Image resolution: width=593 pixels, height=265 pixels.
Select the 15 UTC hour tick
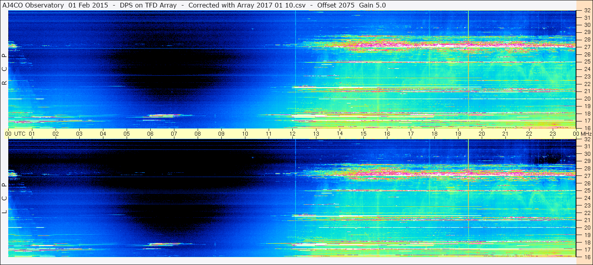coord(363,134)
